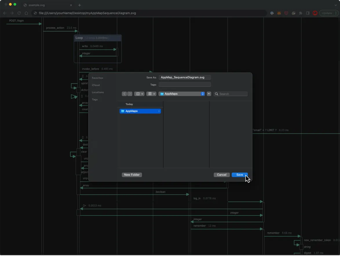
Task: Click the remember 12 ms label
Action: (204, 226)
